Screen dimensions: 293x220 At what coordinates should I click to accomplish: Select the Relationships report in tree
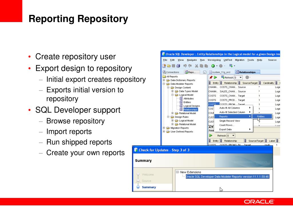(x=190, y=110)
